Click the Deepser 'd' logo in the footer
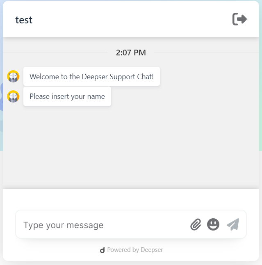The width and height of the screenshot is (262, 265). coord(102,250)
